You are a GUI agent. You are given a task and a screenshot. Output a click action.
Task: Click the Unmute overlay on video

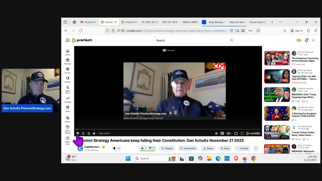pyautogui.click(x=168, y=50)
